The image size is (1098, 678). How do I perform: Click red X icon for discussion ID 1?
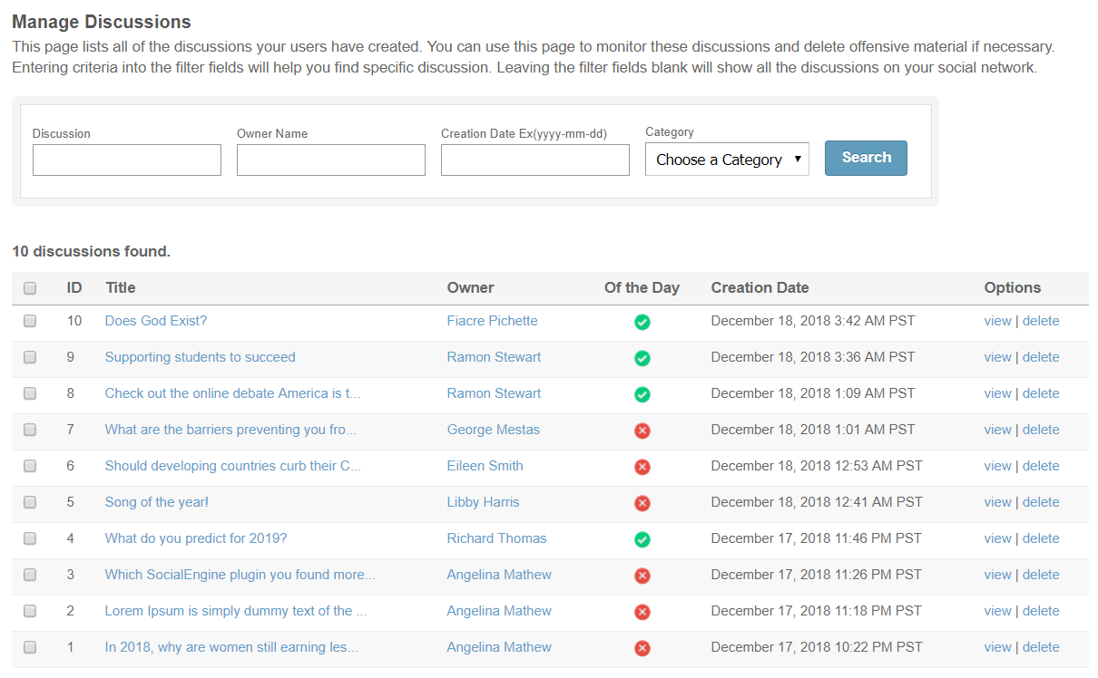[x=642, y=648]
